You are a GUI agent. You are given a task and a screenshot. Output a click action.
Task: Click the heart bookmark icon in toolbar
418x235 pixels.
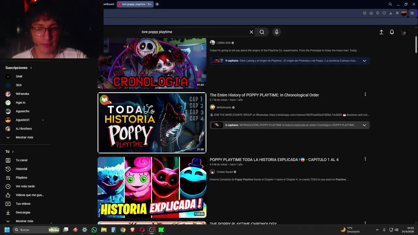point(384,13)
